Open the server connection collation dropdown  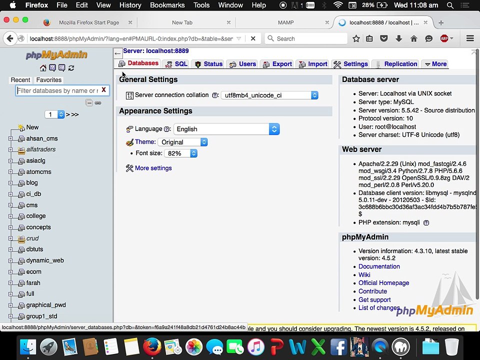click(x=269, y=95)
